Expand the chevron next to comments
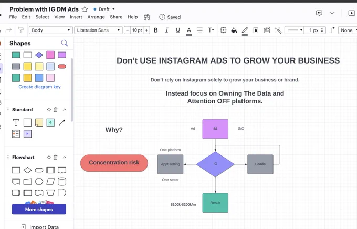Image resolution: width=357 pixels, height=229 pixels. [x=332, y=13]
